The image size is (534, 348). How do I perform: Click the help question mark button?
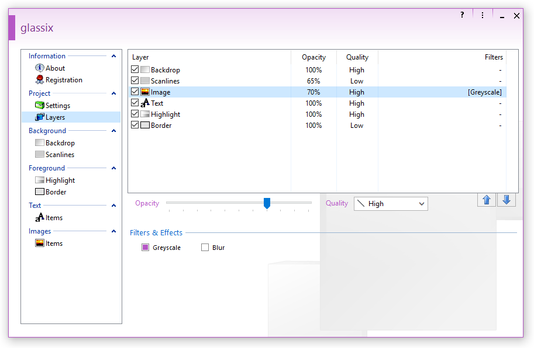coord(462,15)
